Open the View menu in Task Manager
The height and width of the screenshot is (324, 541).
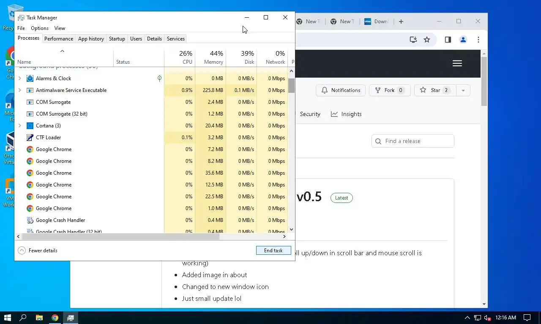tap(60, 28)
